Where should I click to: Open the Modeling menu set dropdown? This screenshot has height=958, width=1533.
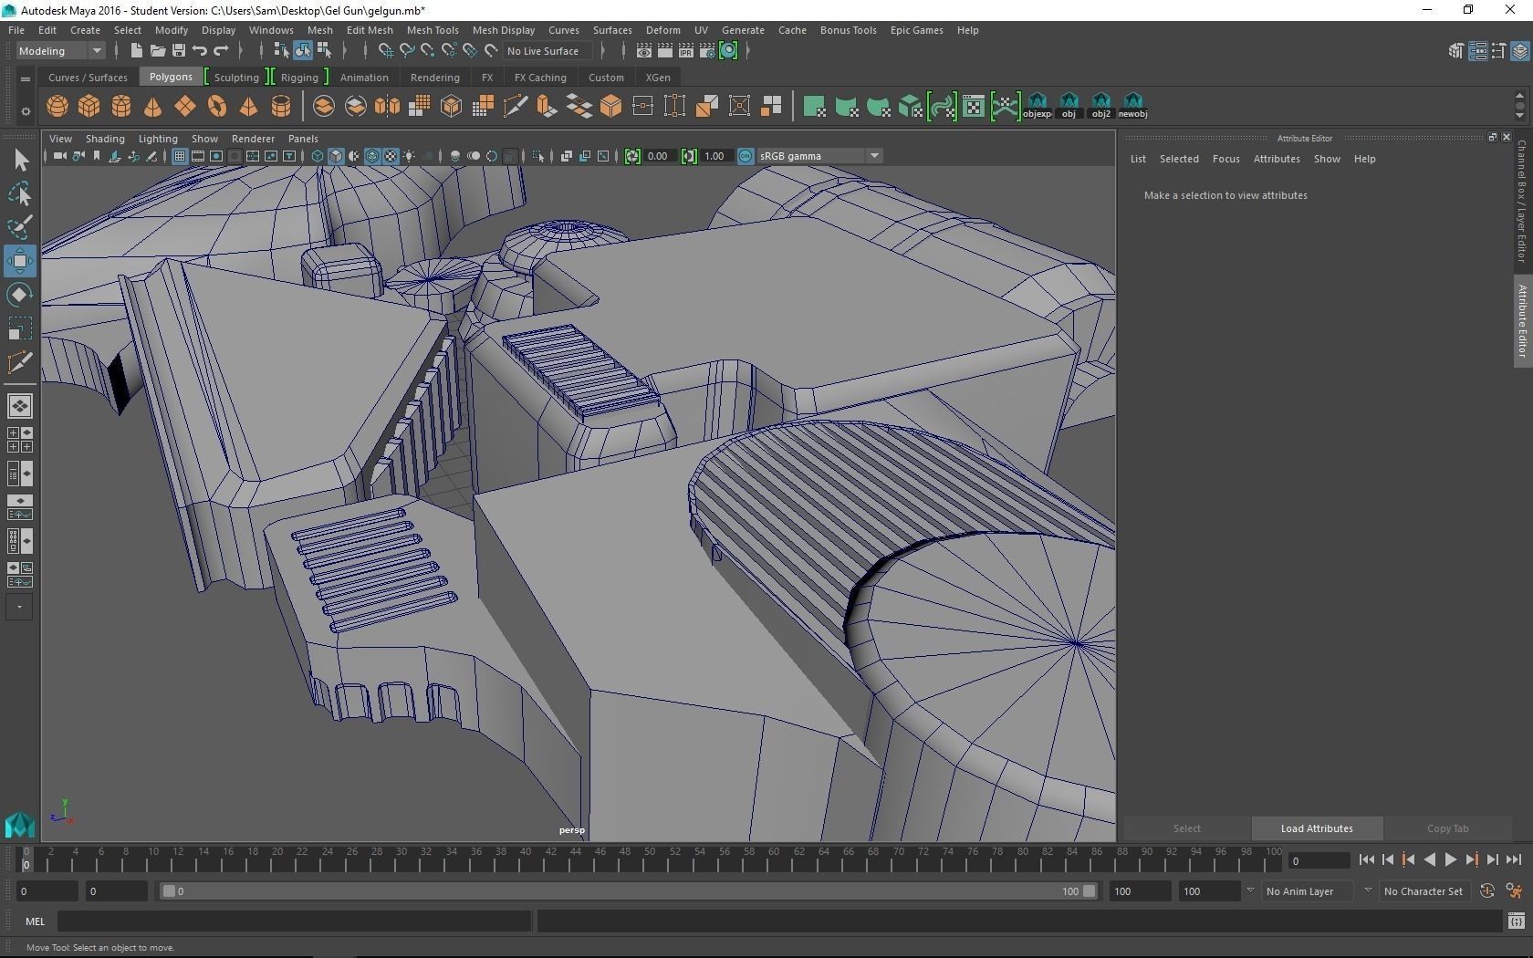click(x=60, y=51)
